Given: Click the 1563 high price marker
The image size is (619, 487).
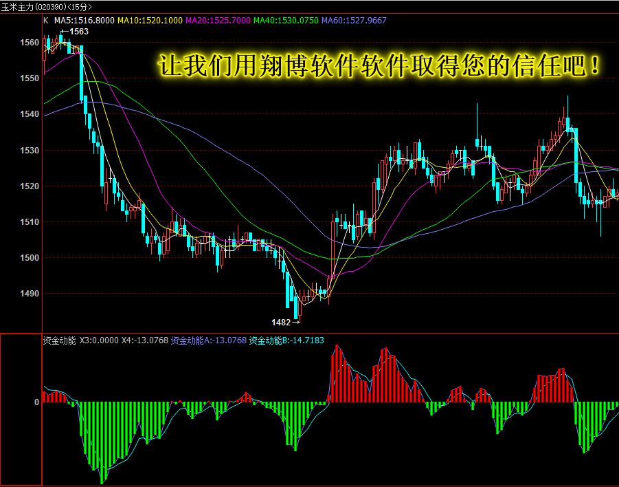Looking at the screenshot, I should pos(75,32).
